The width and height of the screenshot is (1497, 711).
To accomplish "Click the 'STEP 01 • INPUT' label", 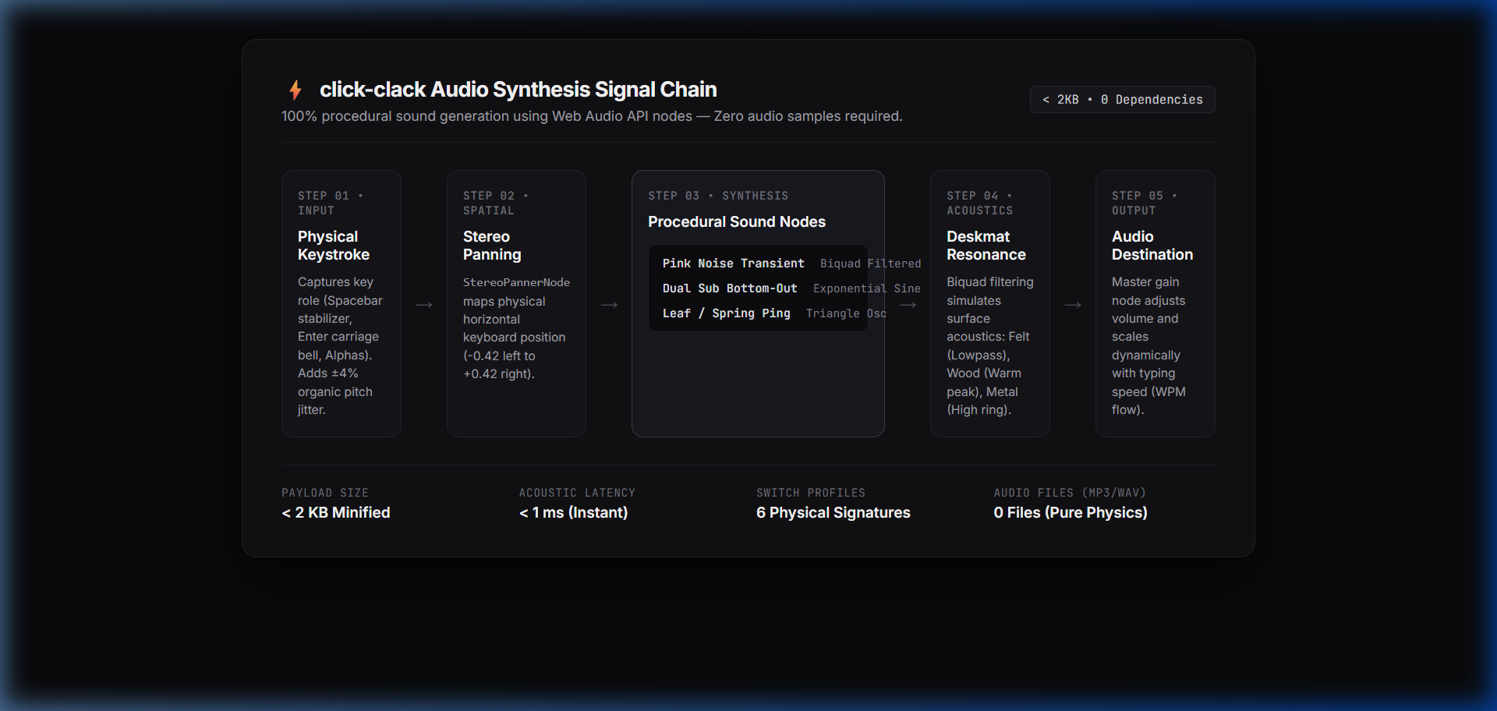I will coord(331,203).
